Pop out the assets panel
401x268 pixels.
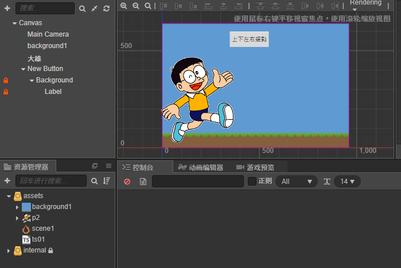[x=95, y=166]
